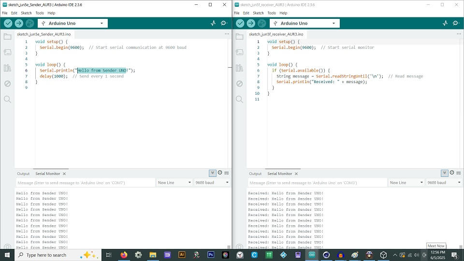Image resolution: width=464 pixels, height=261 pixels.
Task: Open Task View on taskbar
Action: pyautogui.click(x=109, y=255)
